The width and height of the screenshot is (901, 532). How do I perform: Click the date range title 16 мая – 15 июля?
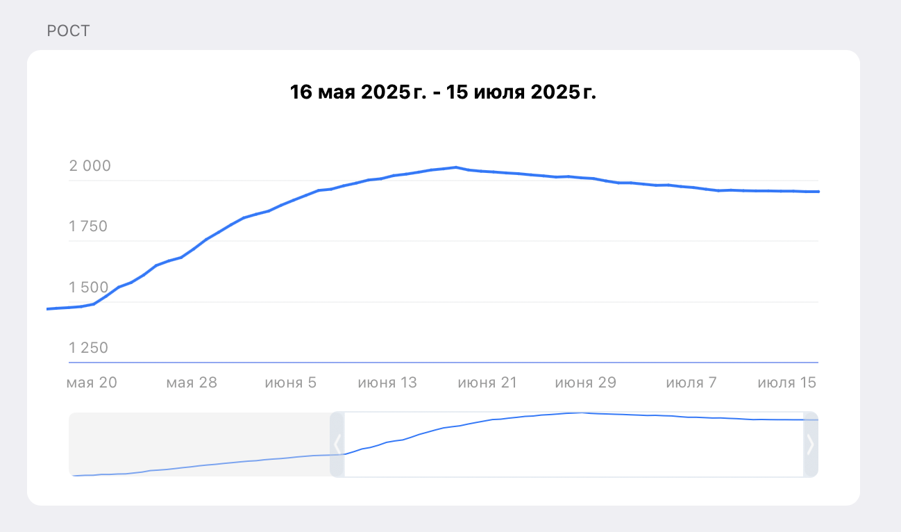click(443, 92)
